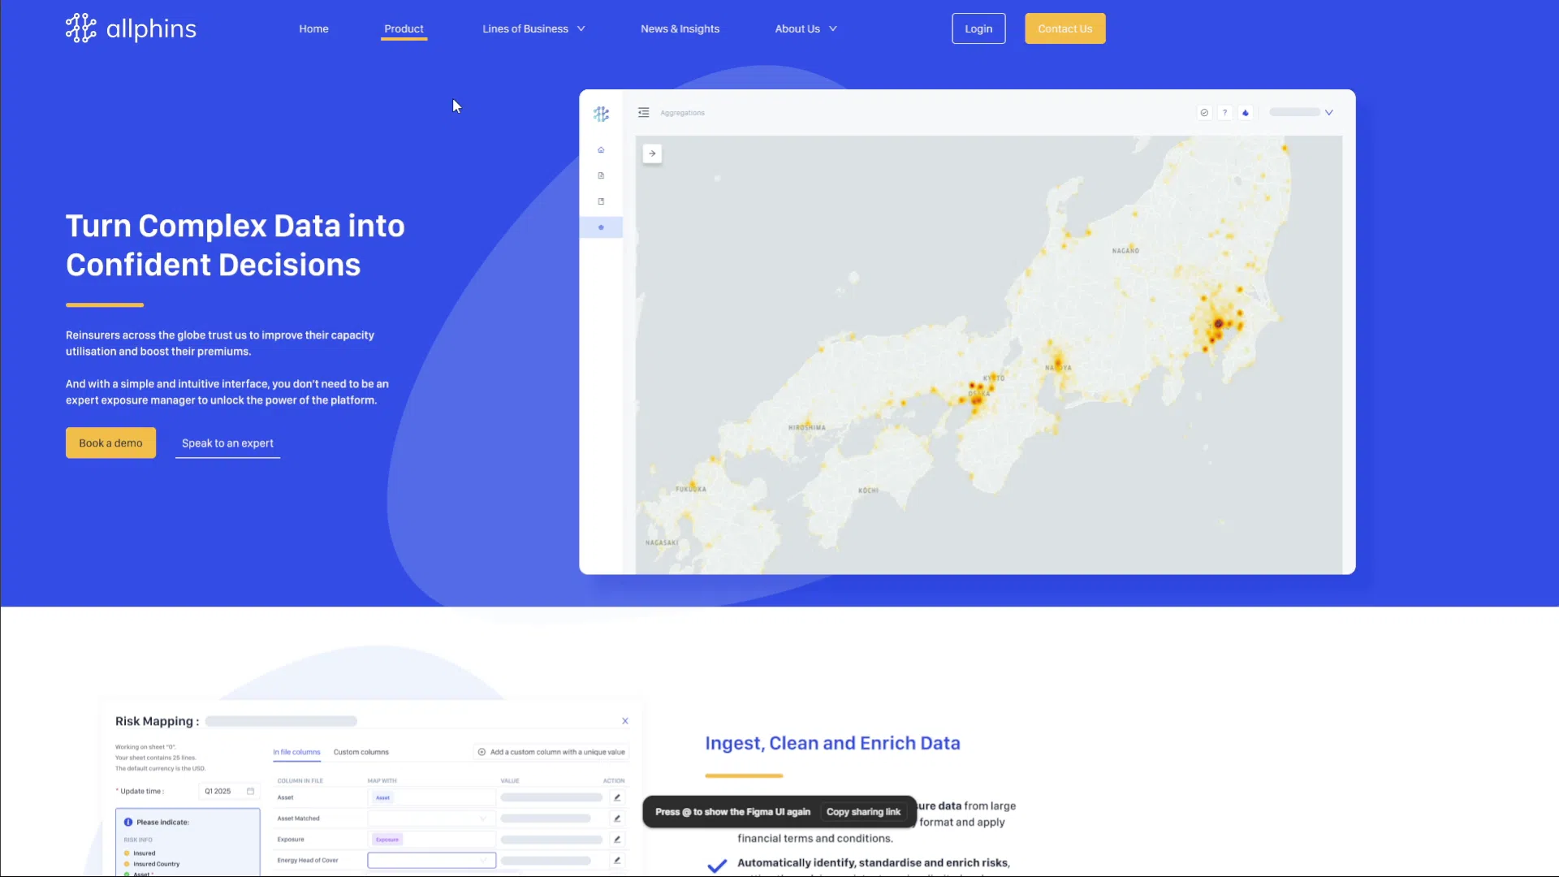The height and width of the screenshot is (877, 1559).
Task: Click the blue droplet icon in dashboard header
Action: pyautogui.click(x=1246, y=113)
